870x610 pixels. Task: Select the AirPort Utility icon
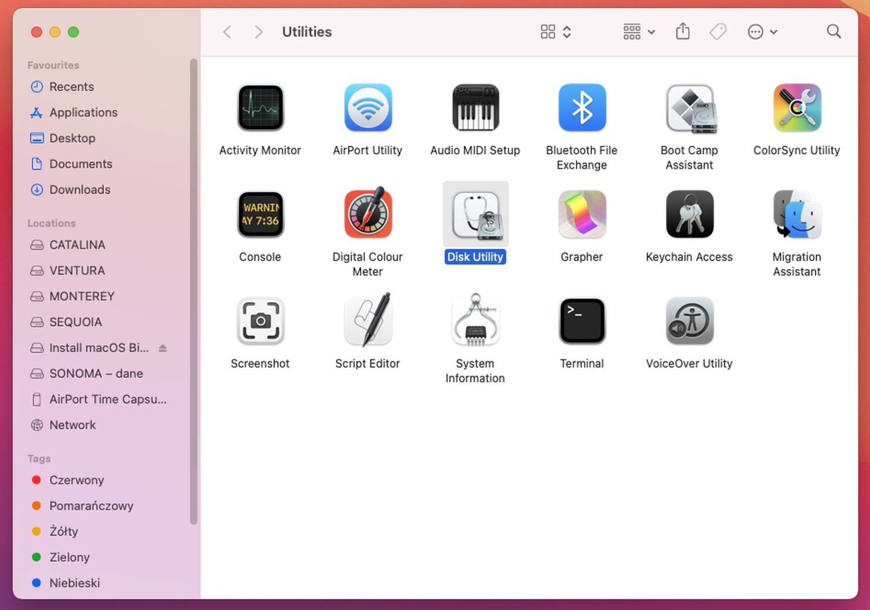click(x=368, y=108)
